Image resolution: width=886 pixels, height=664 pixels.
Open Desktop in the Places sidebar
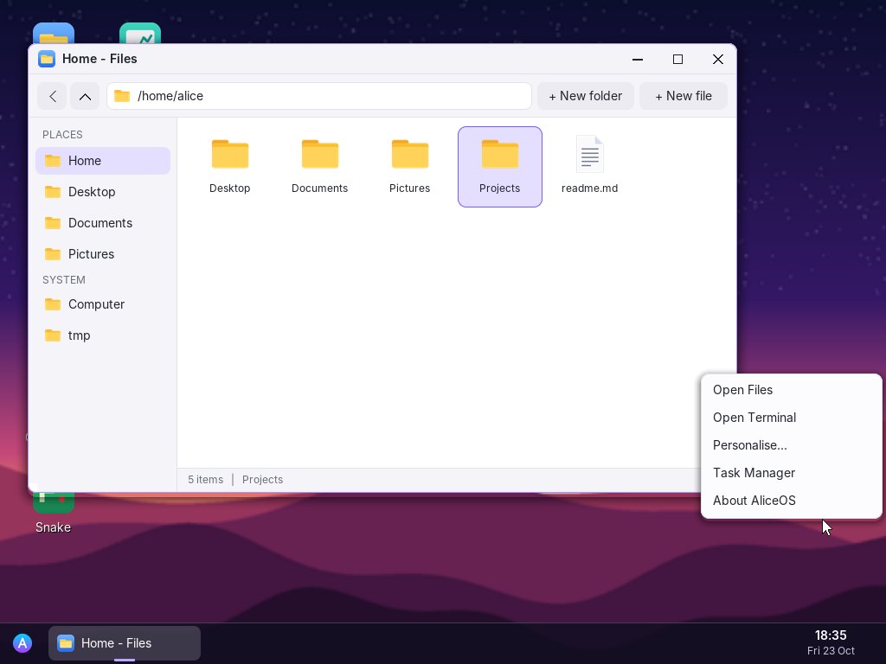(x=103, y=192)
